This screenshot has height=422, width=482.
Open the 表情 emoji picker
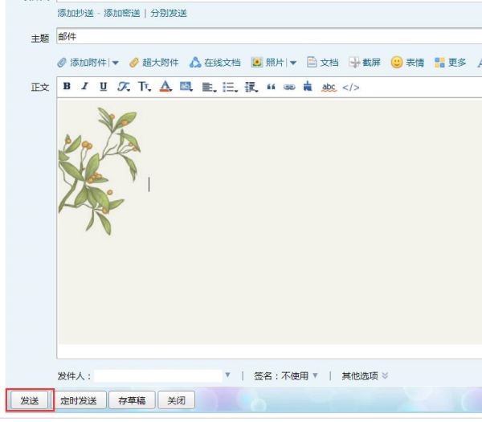[407, 63]
